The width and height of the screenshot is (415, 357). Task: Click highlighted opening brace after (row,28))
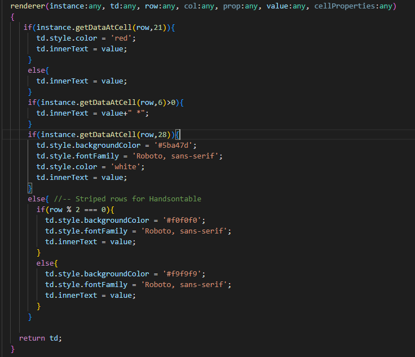tap(178, 135)
